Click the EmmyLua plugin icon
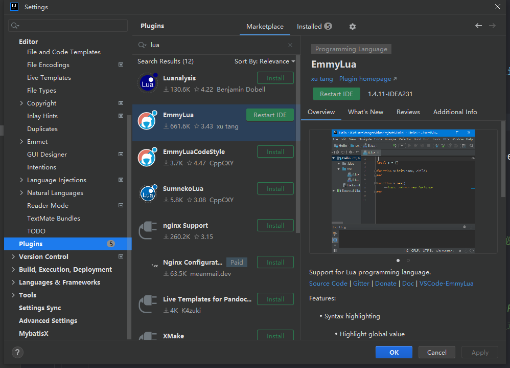The height and width of the screenshot is (368, 510). (148, 120)
